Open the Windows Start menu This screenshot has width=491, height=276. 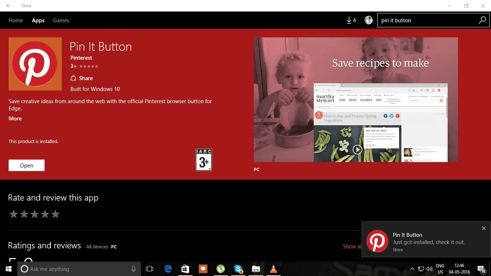click(x=9, y=269)
